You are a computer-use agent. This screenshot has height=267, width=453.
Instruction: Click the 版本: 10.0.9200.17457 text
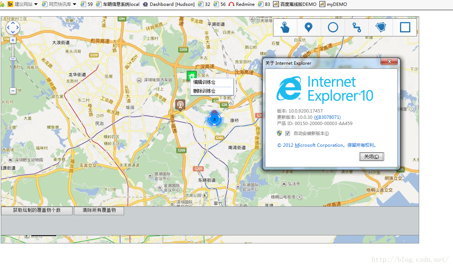300,111
